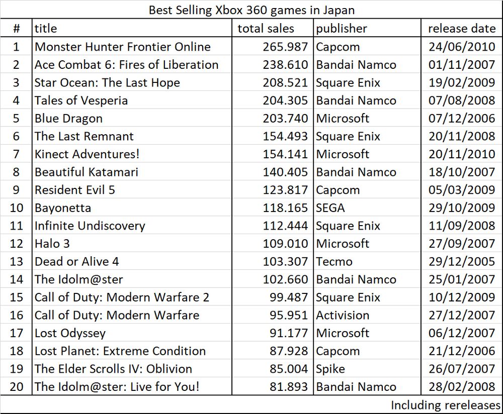Click the 'Tales of Vesperia' title cell
This screenshot has height=414, width=503.
tap(132, 100)
